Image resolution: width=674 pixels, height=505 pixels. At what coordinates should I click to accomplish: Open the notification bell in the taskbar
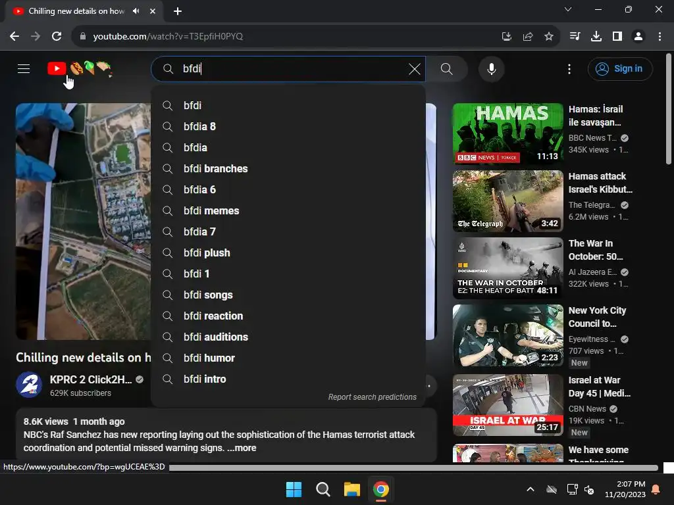point(656,489)
